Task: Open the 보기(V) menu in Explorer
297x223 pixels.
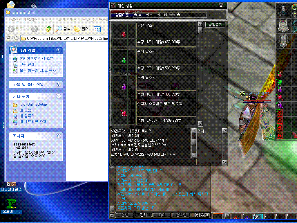Action: (x=47, y=19)
